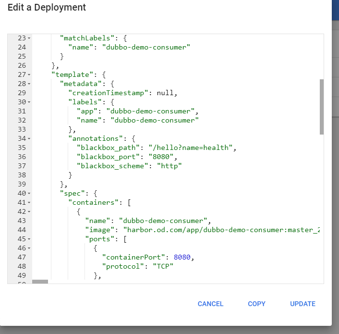339x334 pixels.
Task: Click the "containerPort" key on line 47
Action: [x=133, y=258]
